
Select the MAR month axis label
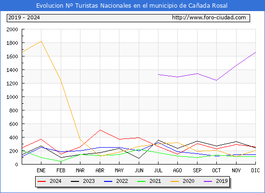80,170
